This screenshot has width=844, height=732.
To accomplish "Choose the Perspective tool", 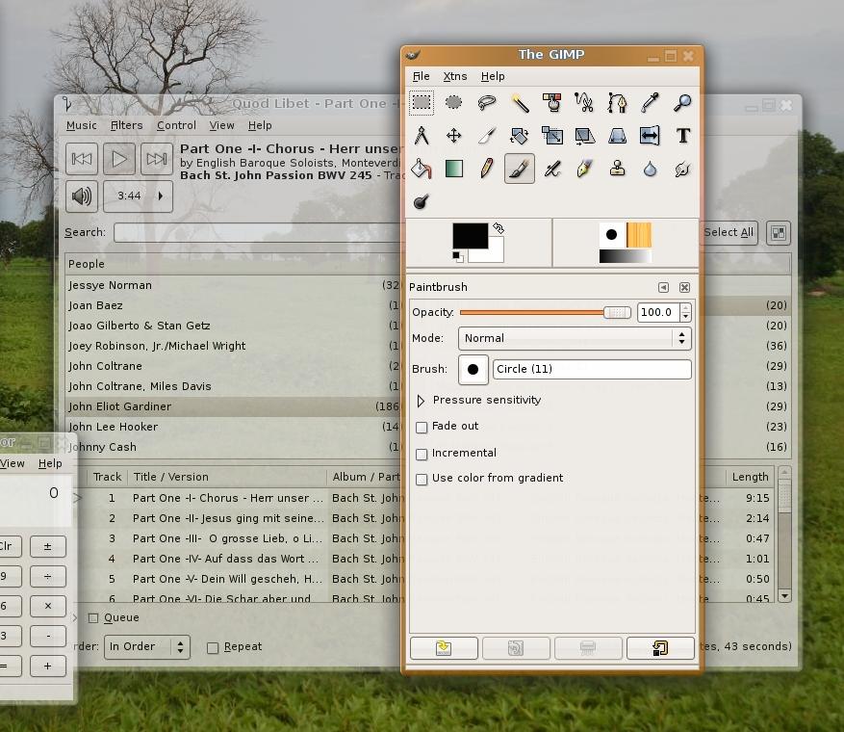I will click(618, 136).
